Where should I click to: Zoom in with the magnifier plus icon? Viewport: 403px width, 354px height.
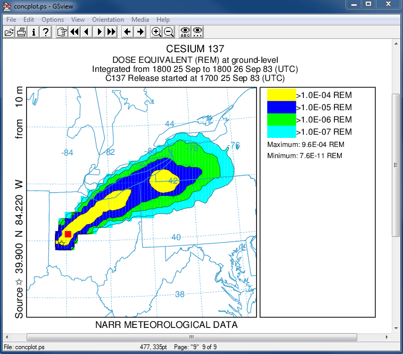point(156,32)
